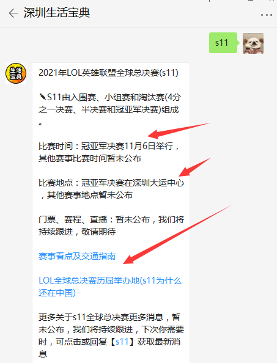Click the 比赛地点 深圳大运中心 line
Screen dimensions: 277x363
pyautogui.click(x=111, y=183)
